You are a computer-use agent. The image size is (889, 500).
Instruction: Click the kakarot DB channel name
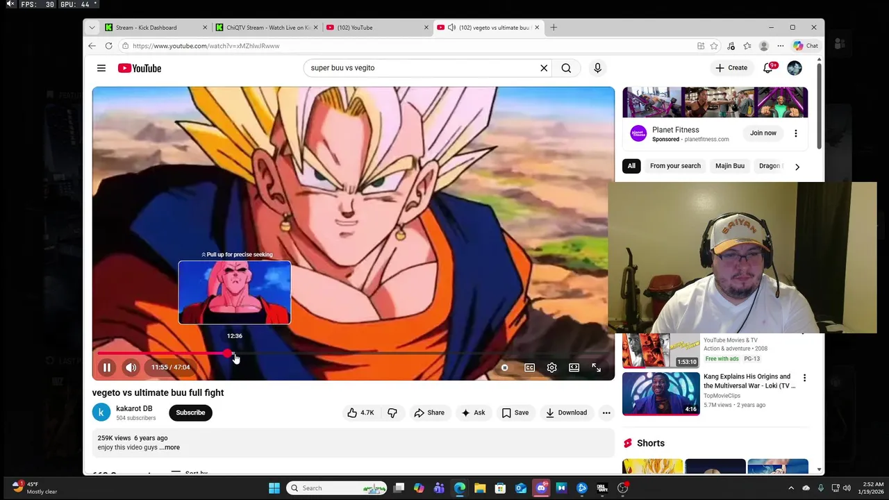134,408
